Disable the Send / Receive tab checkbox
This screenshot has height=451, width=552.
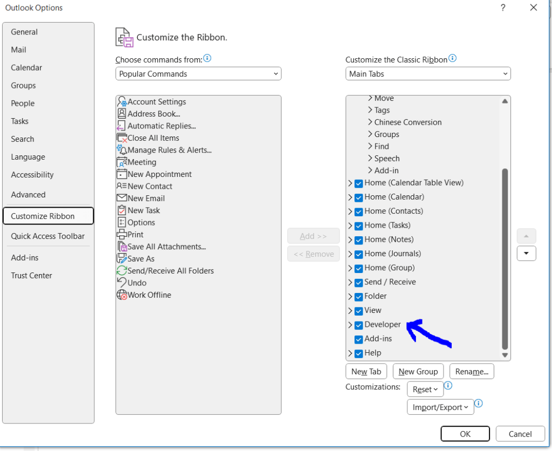pyautogui.click(x=359, y=283)
